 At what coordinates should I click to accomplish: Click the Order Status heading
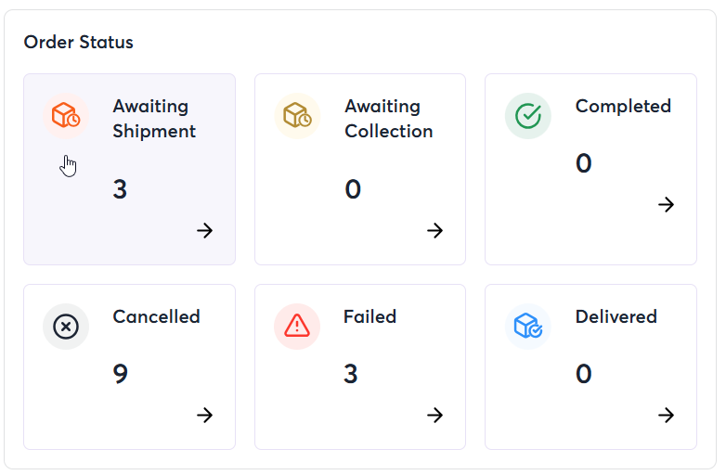[79, 42]
